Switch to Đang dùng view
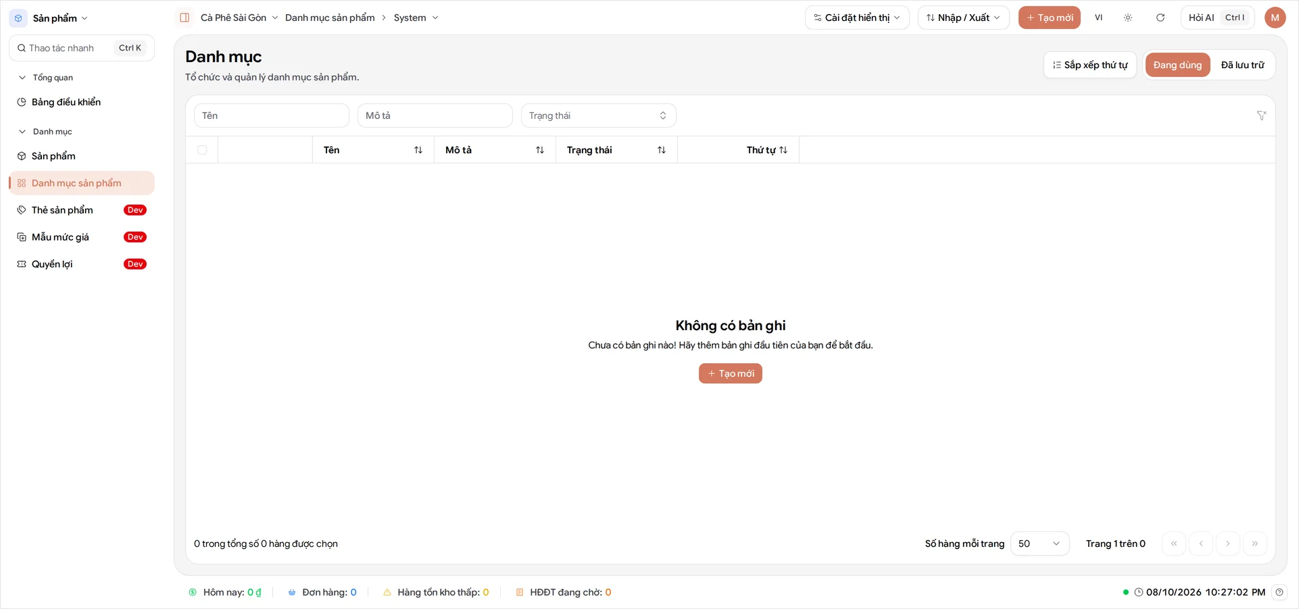The height and width of the screenshot is (609, 1299). coord(1177,65)
